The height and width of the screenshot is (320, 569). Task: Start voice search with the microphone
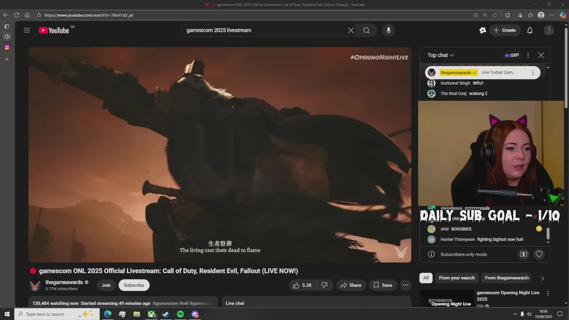point(389,30)
